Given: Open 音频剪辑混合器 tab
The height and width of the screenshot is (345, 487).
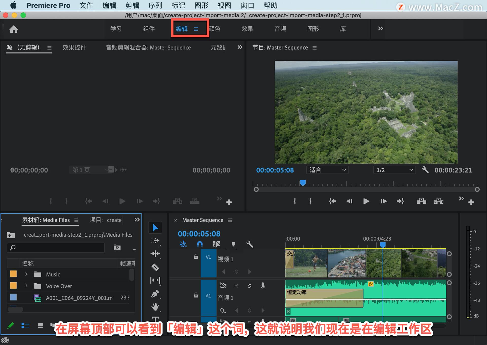Looking at the screenshot, I should pos(148,47).
